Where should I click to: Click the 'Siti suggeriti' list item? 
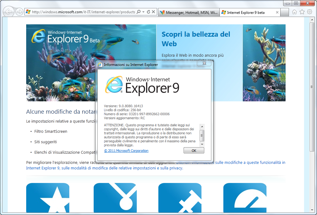click(46, 142)
